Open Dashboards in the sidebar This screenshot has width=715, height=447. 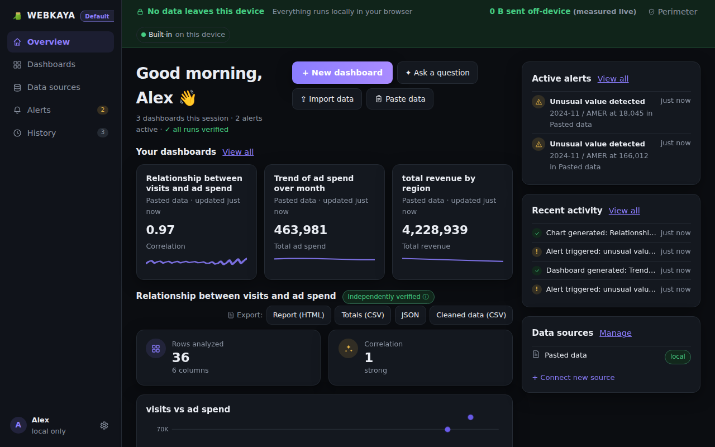click(x=60, y=64)
